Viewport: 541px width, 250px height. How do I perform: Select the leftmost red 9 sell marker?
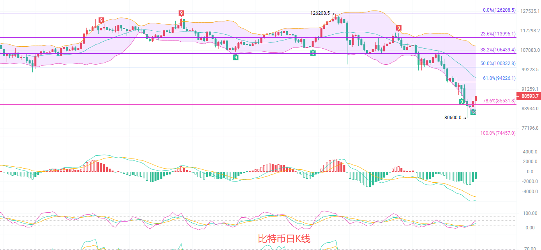point(101,20)
